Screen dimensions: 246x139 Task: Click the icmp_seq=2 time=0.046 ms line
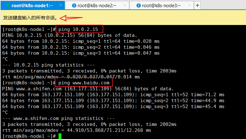click(x=81, y=47)
